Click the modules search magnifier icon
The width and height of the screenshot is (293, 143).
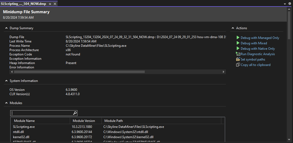[x=75, y=113]
